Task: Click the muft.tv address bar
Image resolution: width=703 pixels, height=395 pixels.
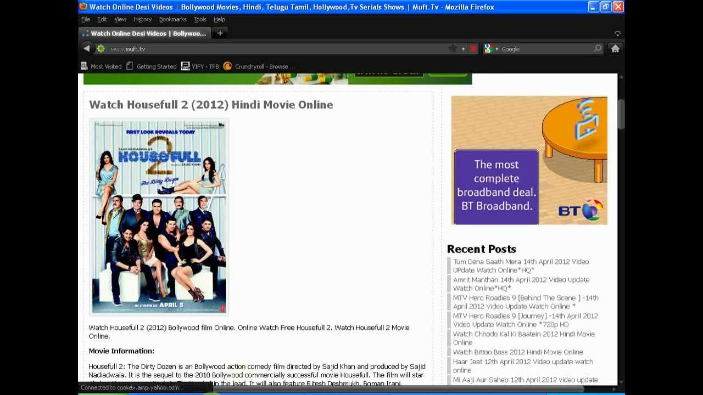Action: 277,49
